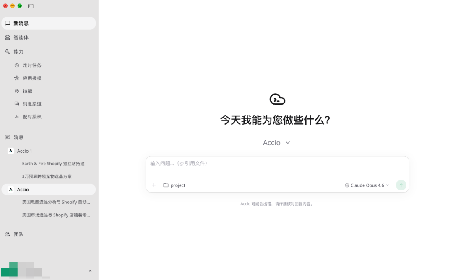This screenshot has width=453, height=280.
Task: Open 3万预算跨境宠物选品方案 conversation
Action: [x=47, y=177]
